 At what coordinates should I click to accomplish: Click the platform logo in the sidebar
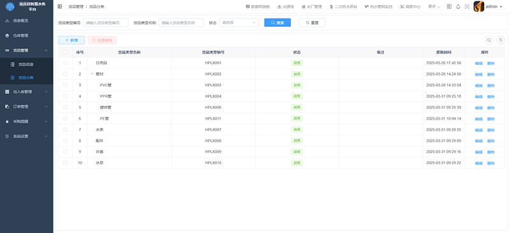10,6
